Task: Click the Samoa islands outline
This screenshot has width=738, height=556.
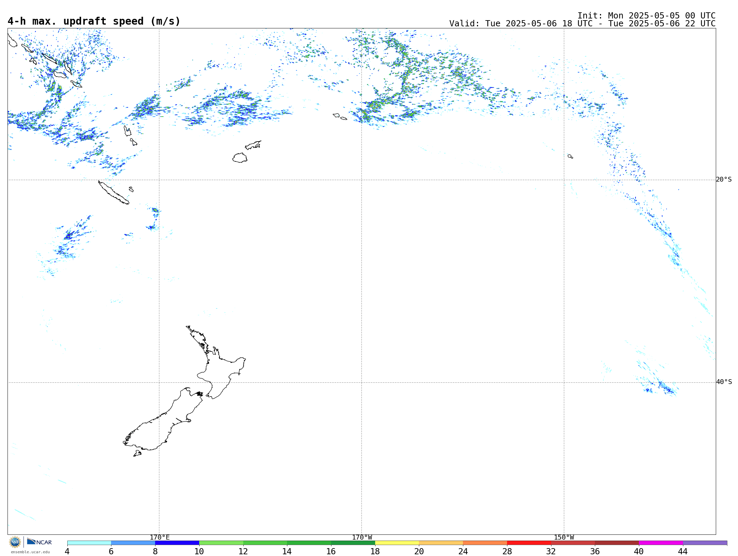Action: tap(340, 117)
